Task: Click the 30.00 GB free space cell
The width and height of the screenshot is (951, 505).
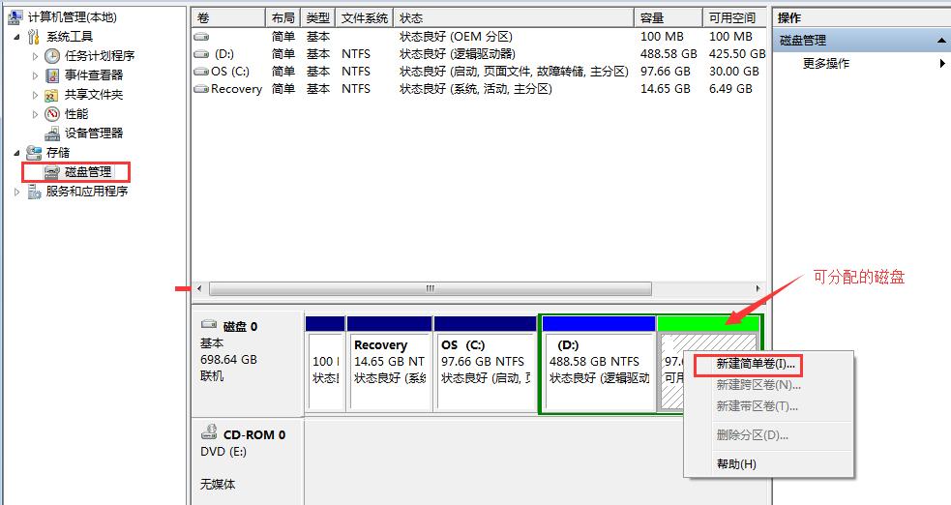Action: (x=734, y=72)
